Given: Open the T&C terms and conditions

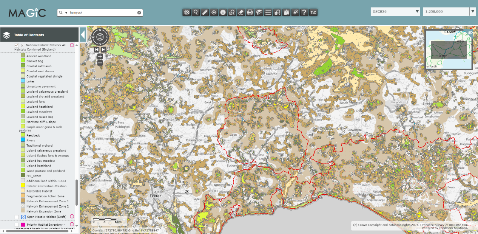Looking at the screenshot, I should pyautogui.click(x=313, y=12).
